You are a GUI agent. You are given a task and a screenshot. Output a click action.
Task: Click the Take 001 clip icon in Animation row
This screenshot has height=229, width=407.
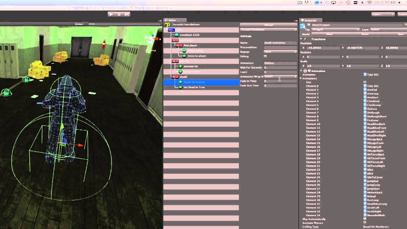[x=365, y=75]
